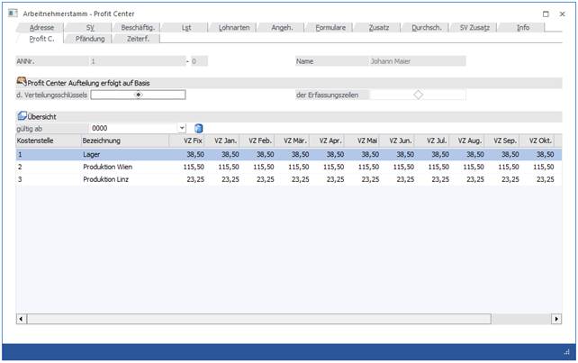The height and width of the screenshot is (363, 578).
Task: Switch to the SV Zusatz tab
Action: click(x=474, y=28)
